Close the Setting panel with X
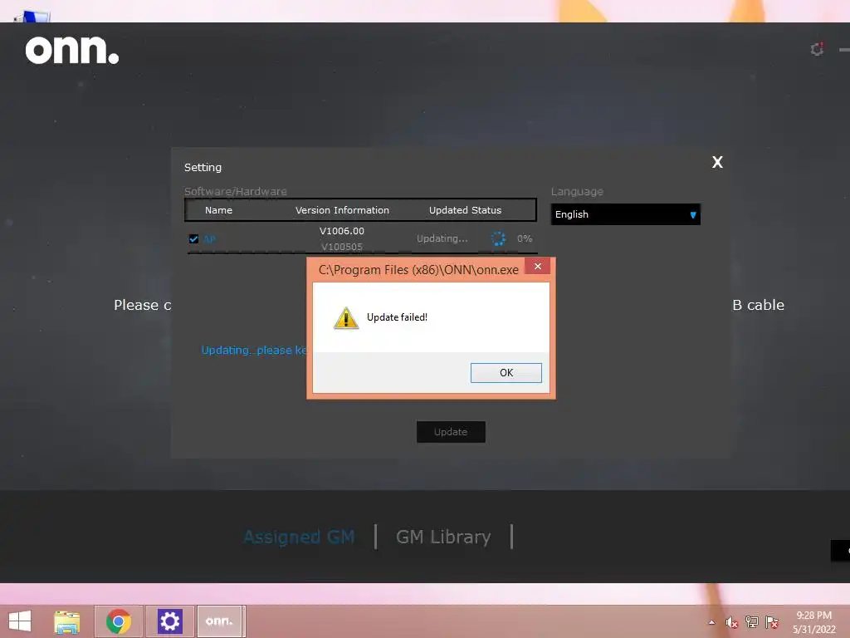Image resolution: width=850 pixels, height=638 pixels. point(717,162)
